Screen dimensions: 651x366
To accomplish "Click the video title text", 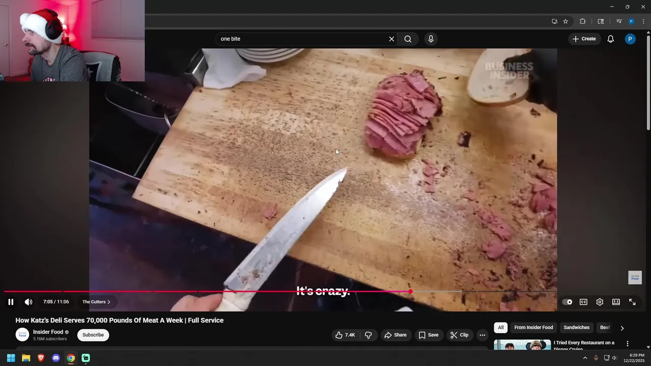I will tap(120, 320).
